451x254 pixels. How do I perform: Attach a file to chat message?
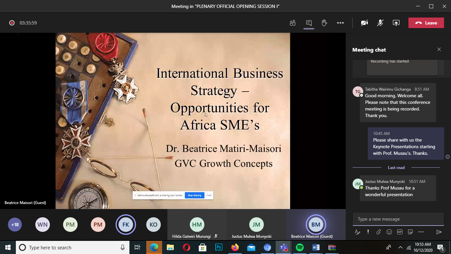click(x=379, y=232)
